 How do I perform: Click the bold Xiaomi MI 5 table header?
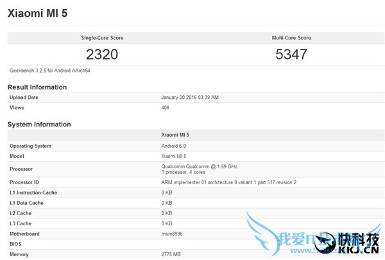click(175, 135)
